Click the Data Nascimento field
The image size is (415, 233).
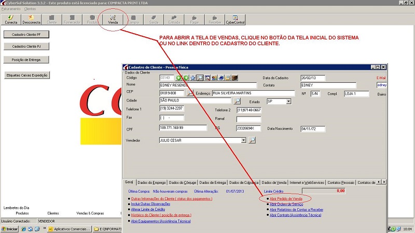click(313, 129)
